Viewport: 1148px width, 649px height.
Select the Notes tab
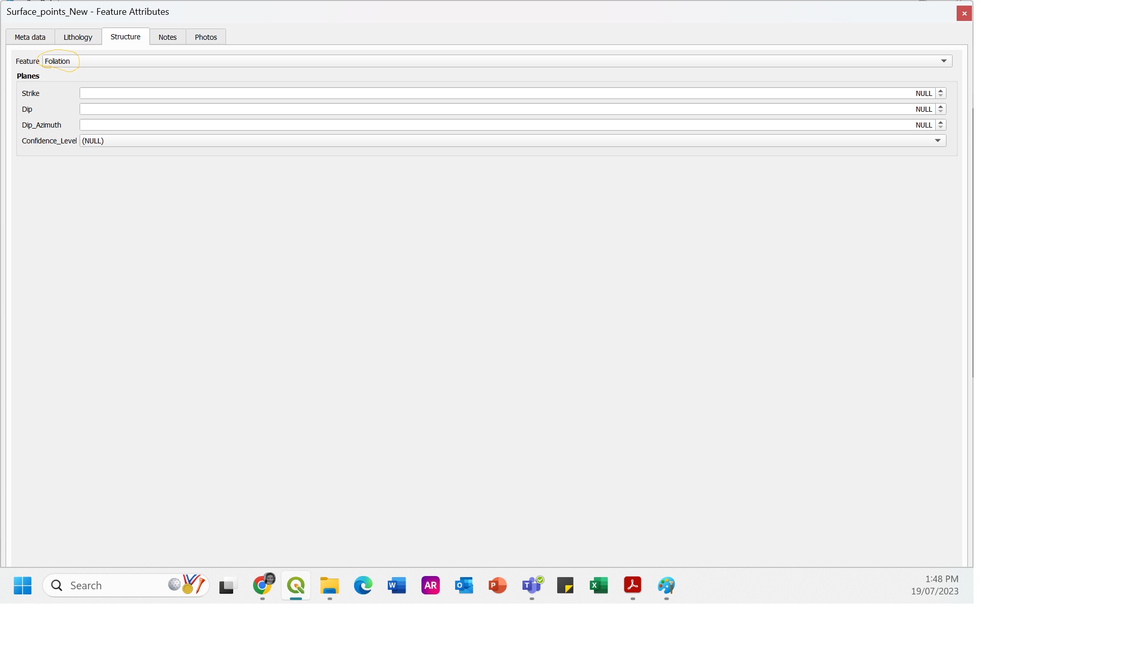click(167, 36)
